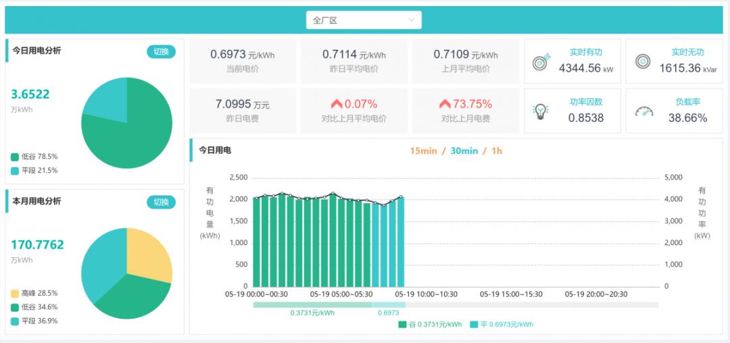The image size is (730, 343).
Task: Switch chart interval to 15min
Action: 423,151
